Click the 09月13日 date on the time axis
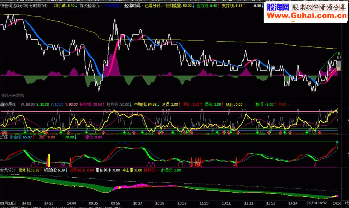This screenshot has height=208, width=349. tap(8, 203)
